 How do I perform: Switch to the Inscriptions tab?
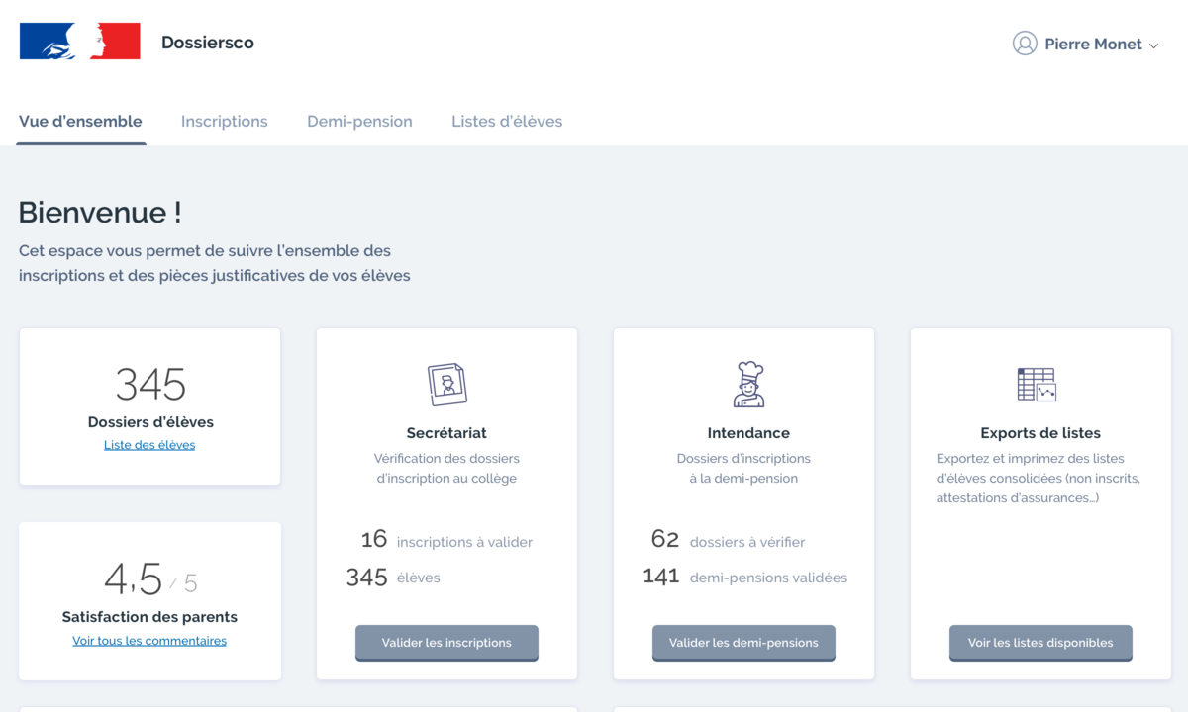coord(224,122)
